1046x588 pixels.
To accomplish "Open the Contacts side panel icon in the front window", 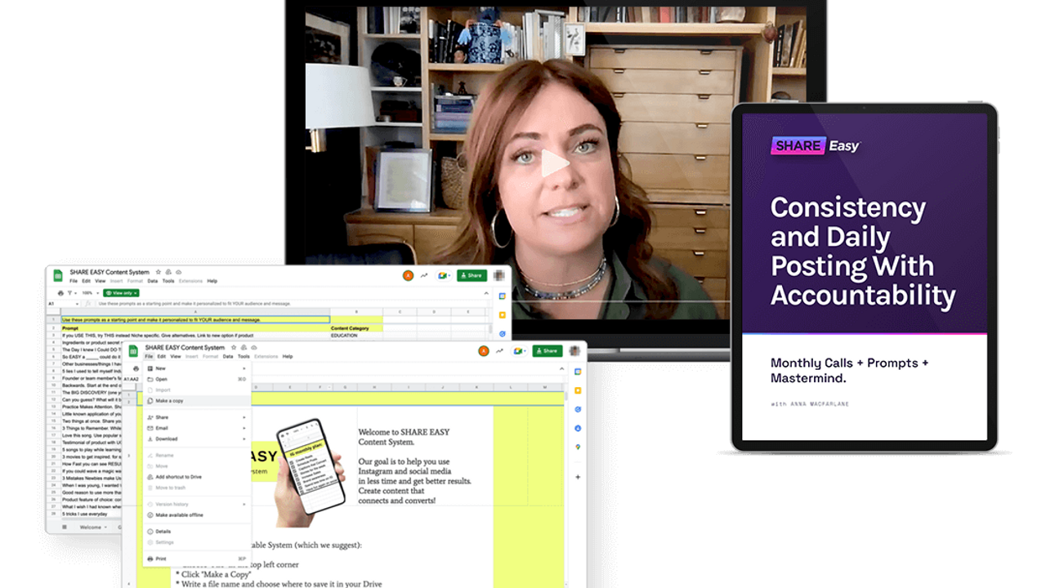I will (x=578, y=428).
